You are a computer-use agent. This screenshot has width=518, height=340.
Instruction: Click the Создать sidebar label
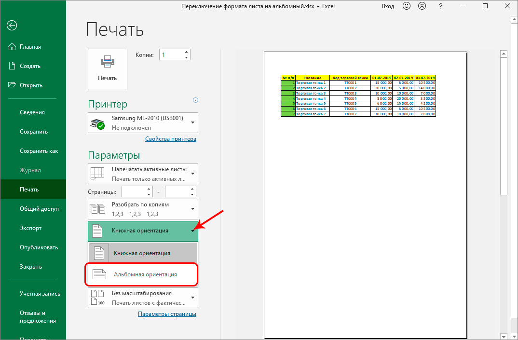tap(30, 66)
